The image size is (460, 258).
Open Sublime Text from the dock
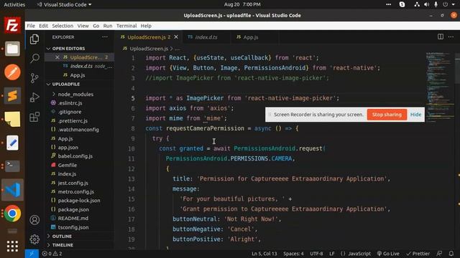(x=12, y=95)
